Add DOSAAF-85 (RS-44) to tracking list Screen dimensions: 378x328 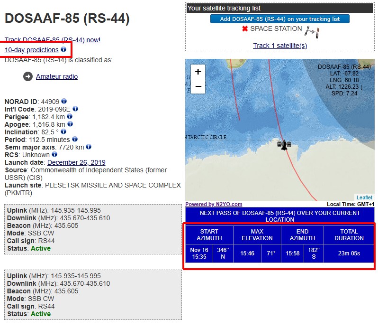click(279, 19)
